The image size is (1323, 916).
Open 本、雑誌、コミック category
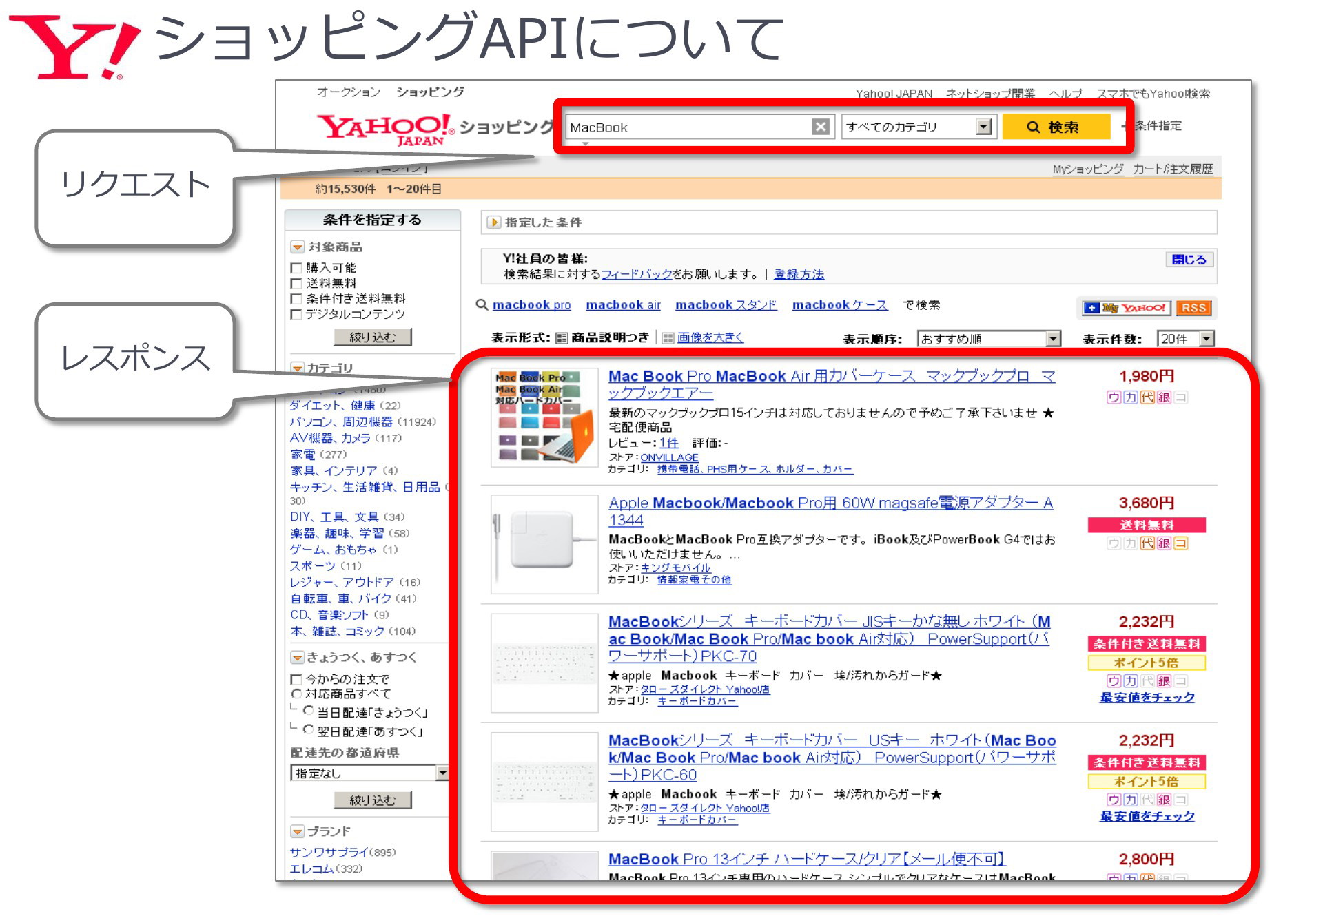tap(337, 631)
